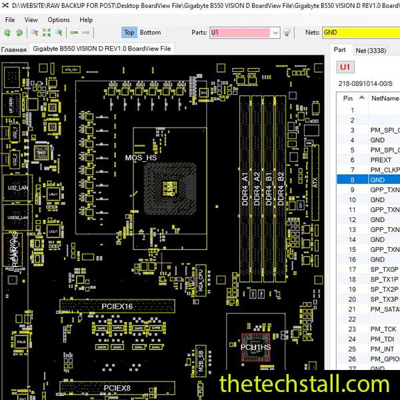
Task: Go forward with the grey right arrow
Action: 86,33
